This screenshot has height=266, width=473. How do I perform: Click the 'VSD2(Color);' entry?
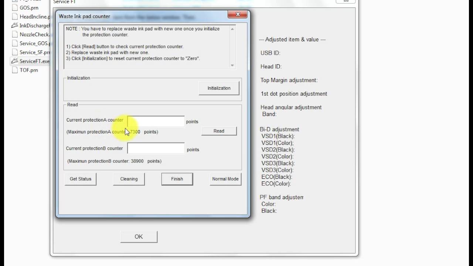coord(278,157)
